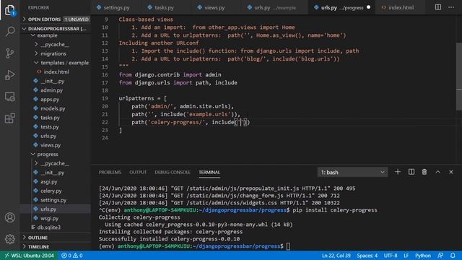Open Manage gear settings icon

coord(9,239)
